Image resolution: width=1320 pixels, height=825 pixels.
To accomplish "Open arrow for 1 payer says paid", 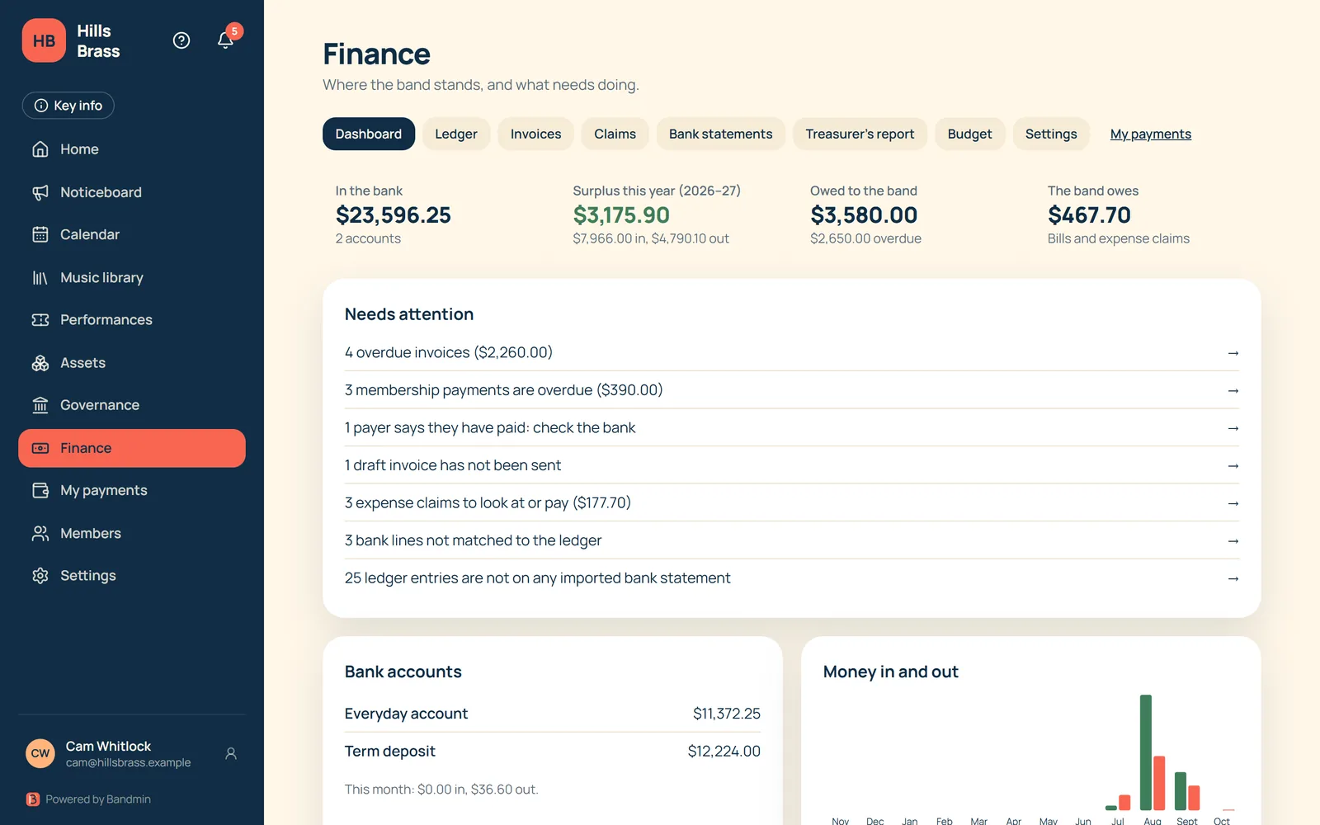I will pyautogui.click(x=1233, y=428).
